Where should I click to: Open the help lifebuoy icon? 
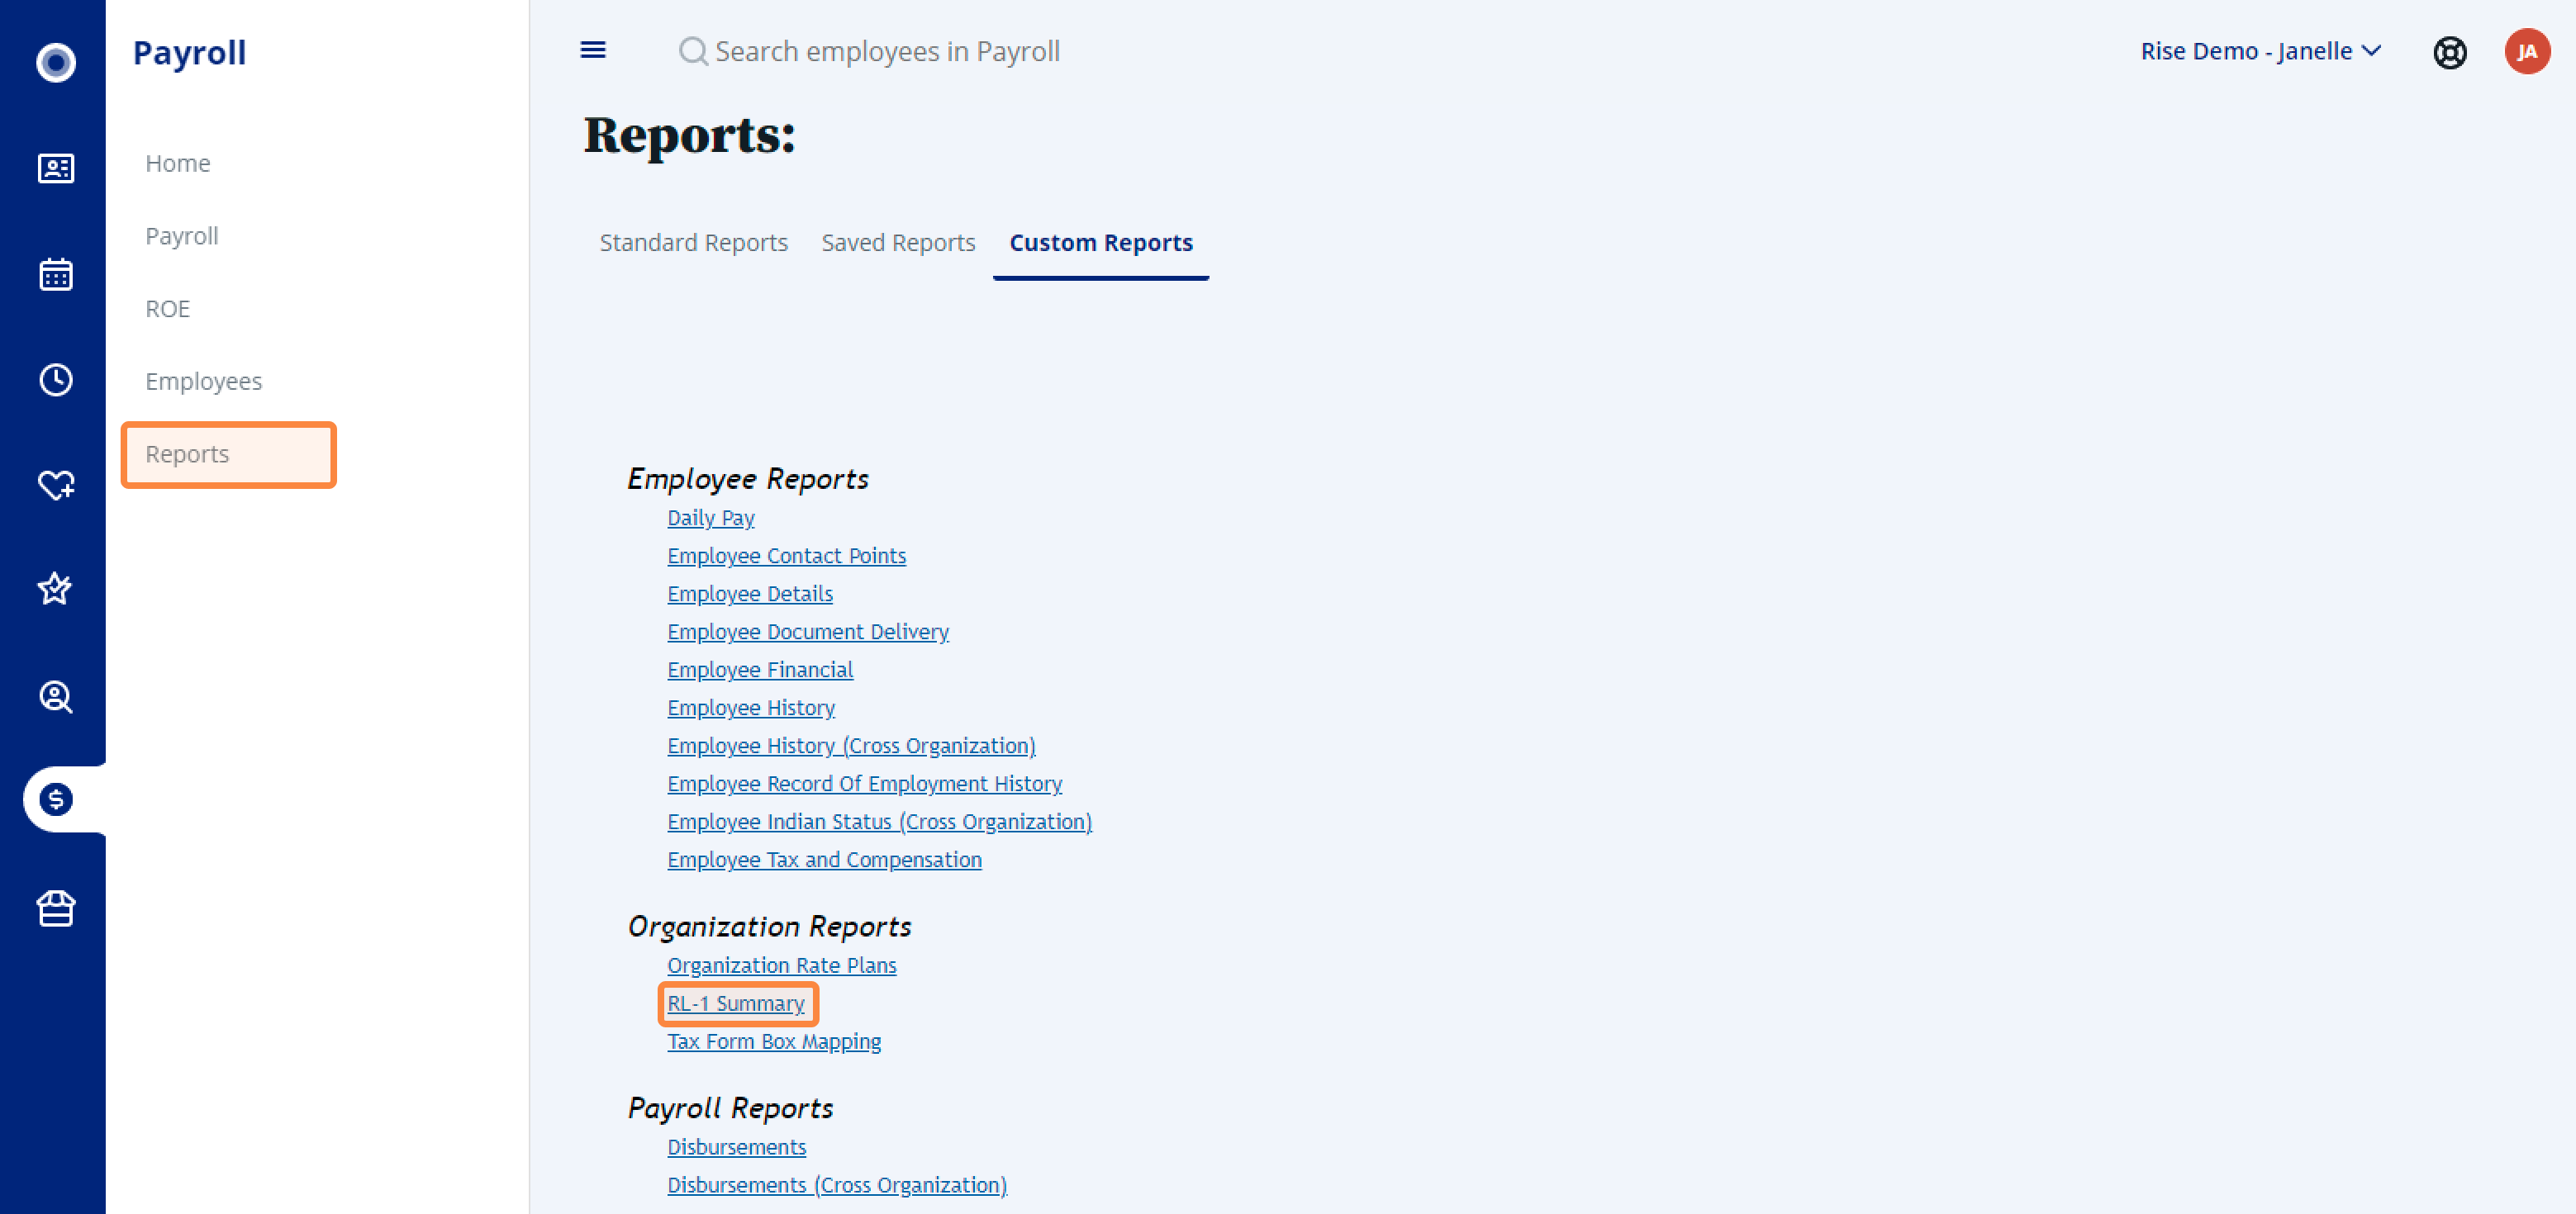click(2449, 52)
